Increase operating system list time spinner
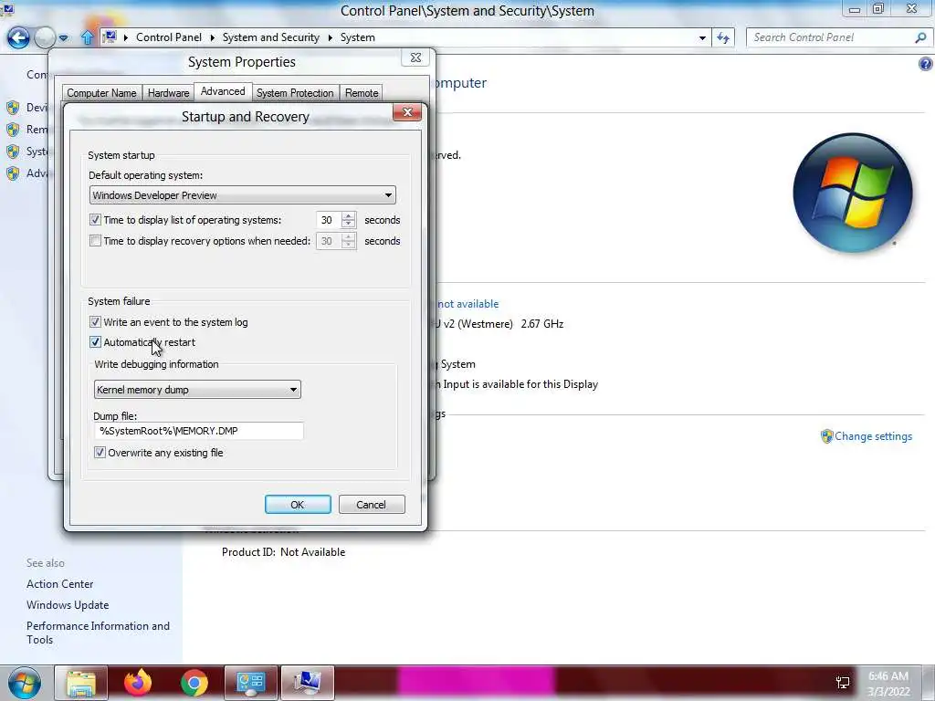This screenshot has height=701, width=935. point(348,215)
